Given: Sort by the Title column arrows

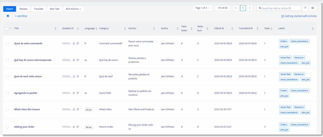Looking at the screenshot, I should (x=55, y=28).
